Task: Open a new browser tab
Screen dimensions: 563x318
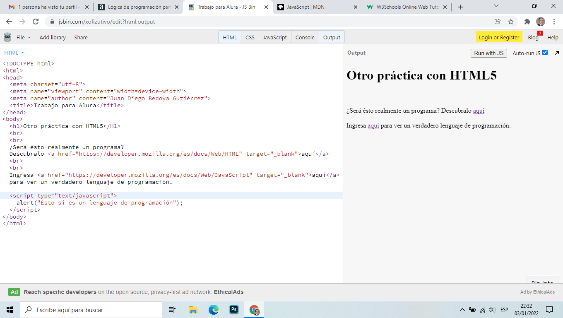Action: [x=461, y=7]
